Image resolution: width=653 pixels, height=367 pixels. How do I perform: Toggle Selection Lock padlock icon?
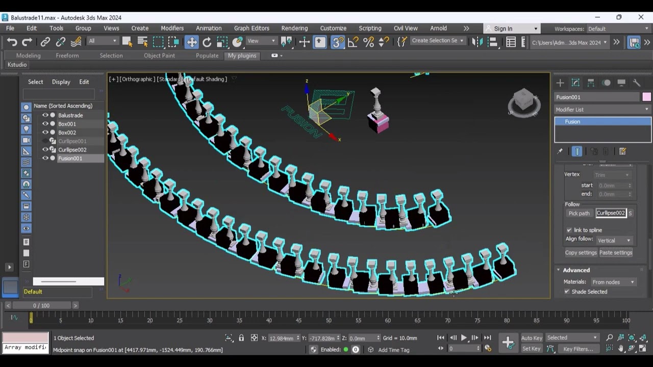tap(241, 338)
